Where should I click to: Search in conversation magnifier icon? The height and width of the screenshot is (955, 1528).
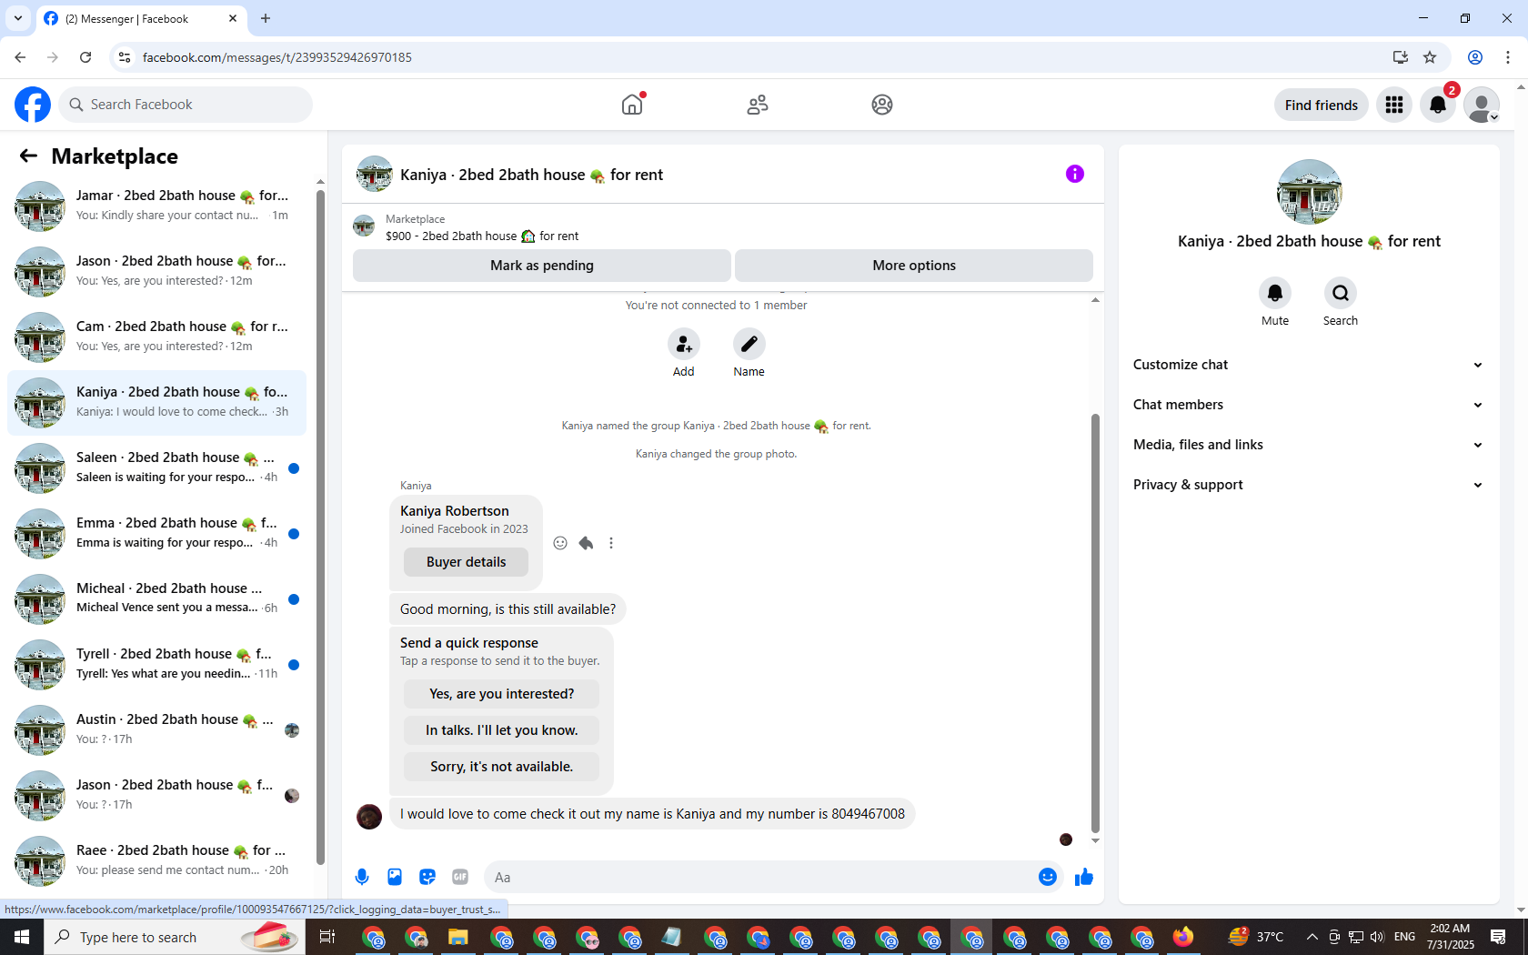point(1341,293)
